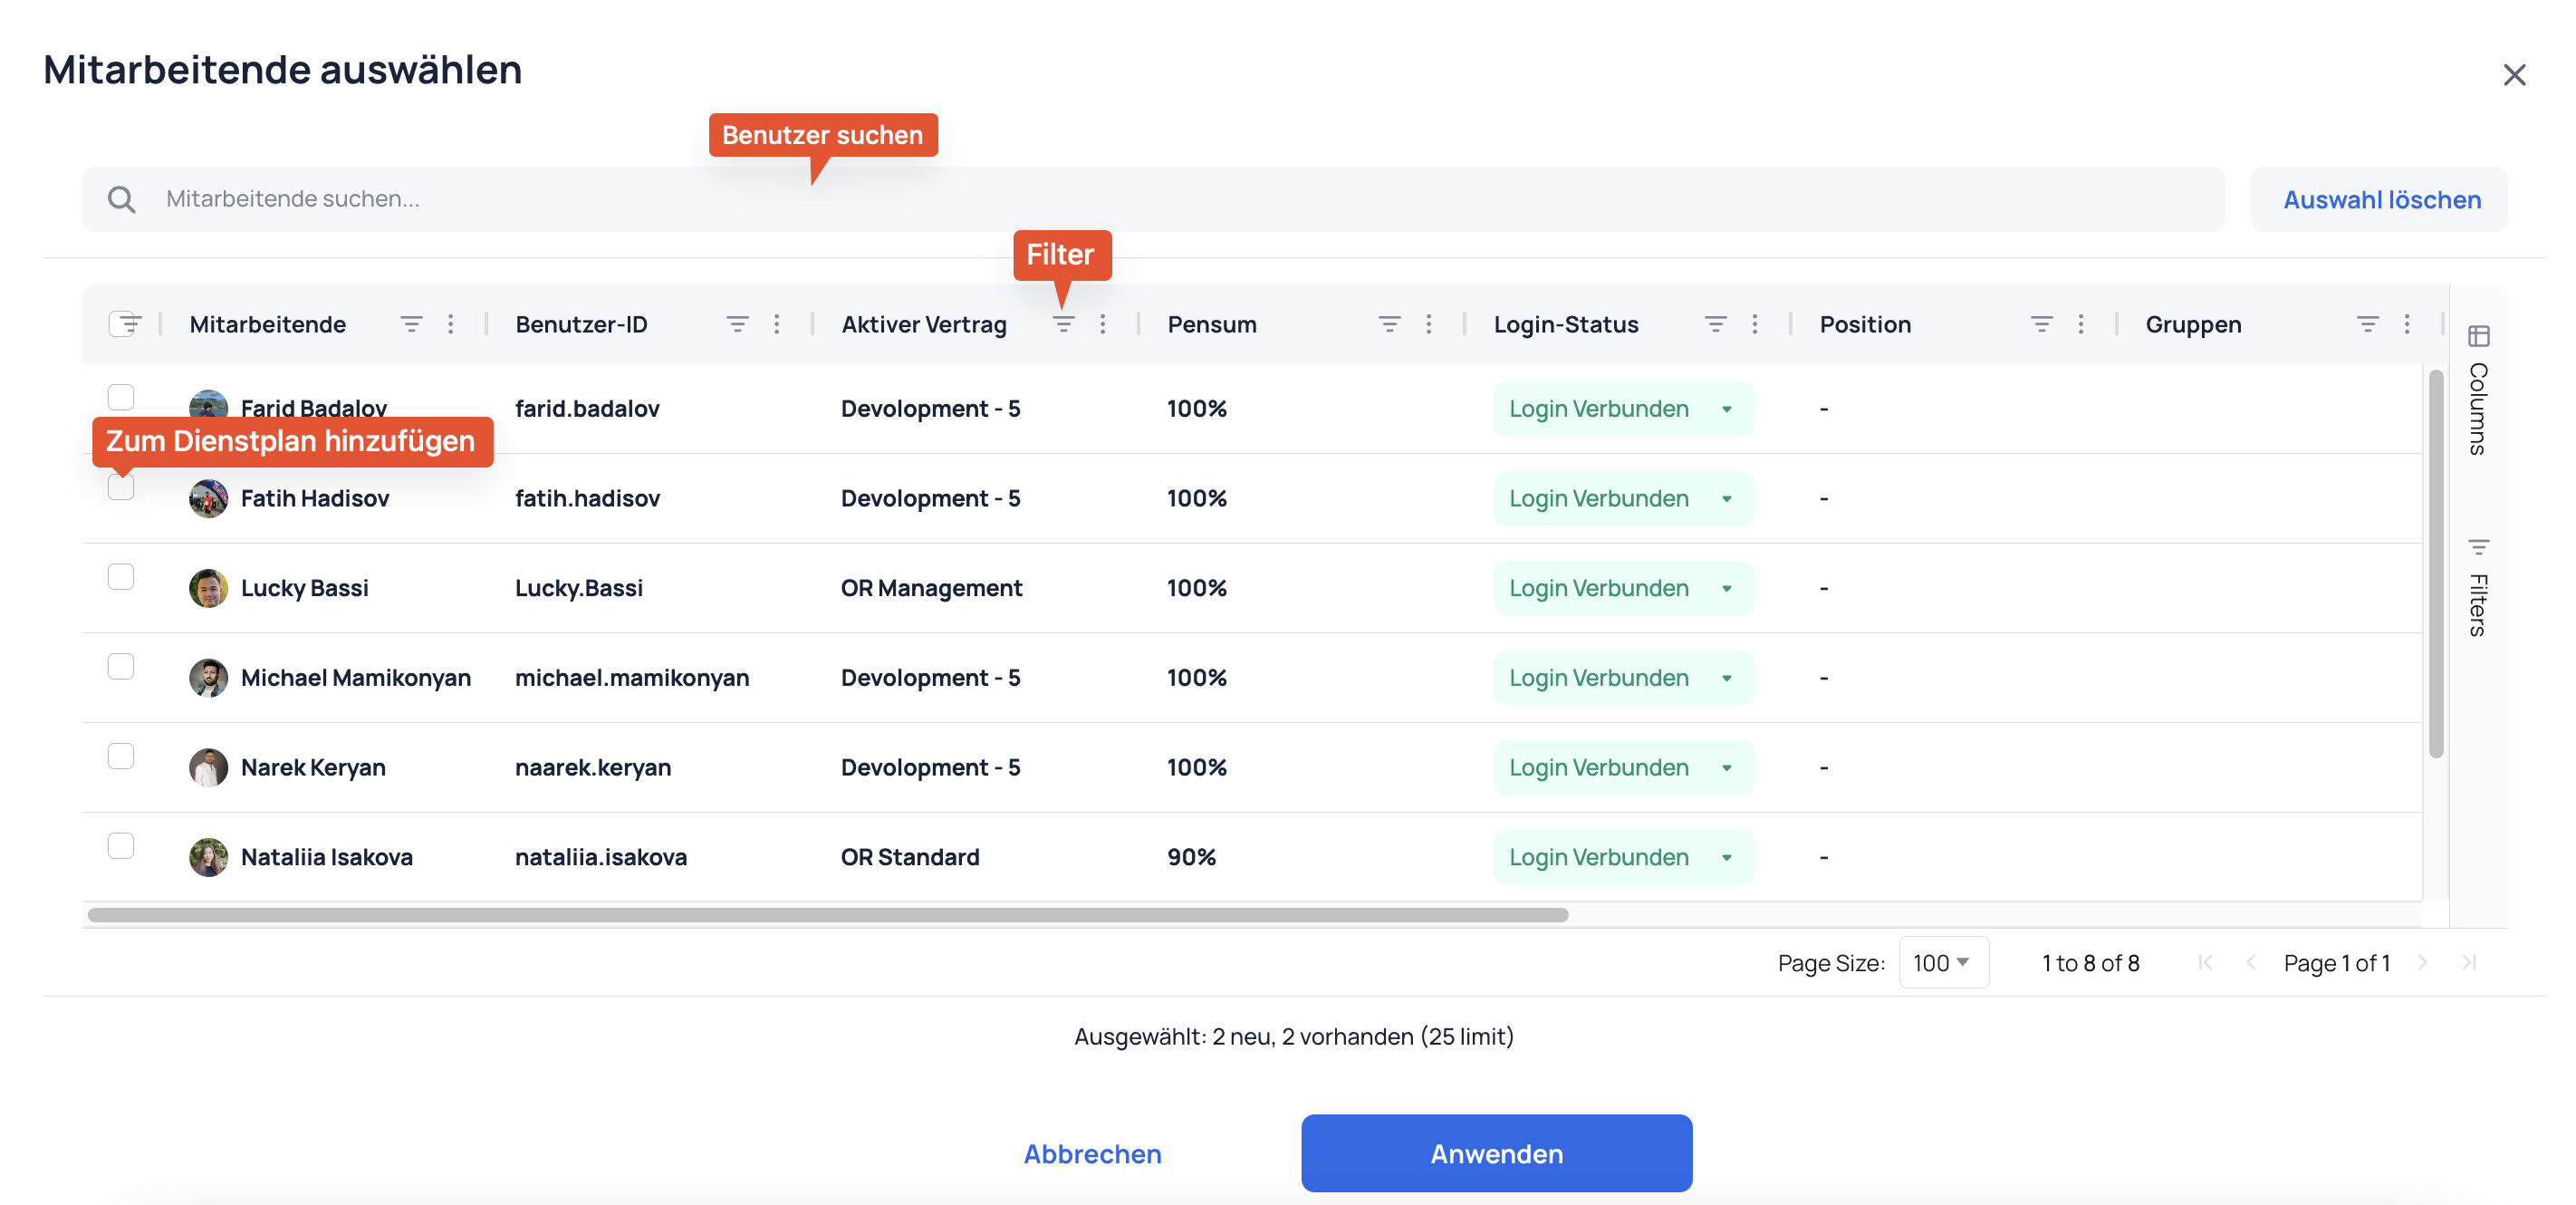2576x1205 pixels.
Task: Click Lucky Bassi's avatar
Action: pos(208,588)
